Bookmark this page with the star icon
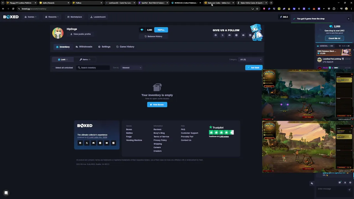The height and width of the screenshot is (199, 354). [x=257, y=9]
